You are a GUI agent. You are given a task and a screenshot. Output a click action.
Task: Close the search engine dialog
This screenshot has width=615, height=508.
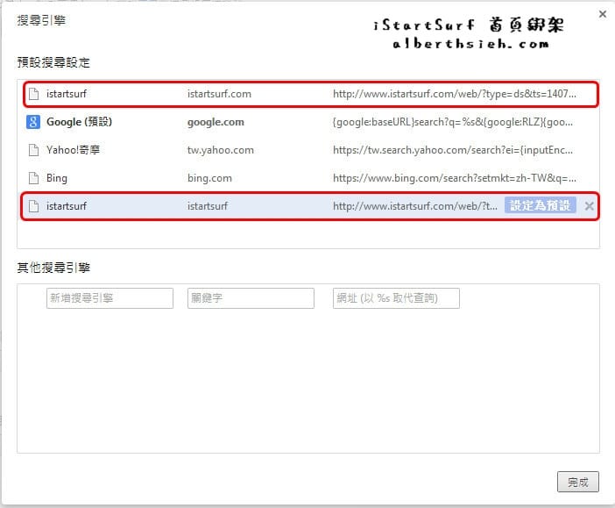(x=603, y=14)
